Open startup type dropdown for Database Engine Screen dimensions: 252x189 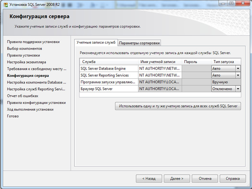238,69
